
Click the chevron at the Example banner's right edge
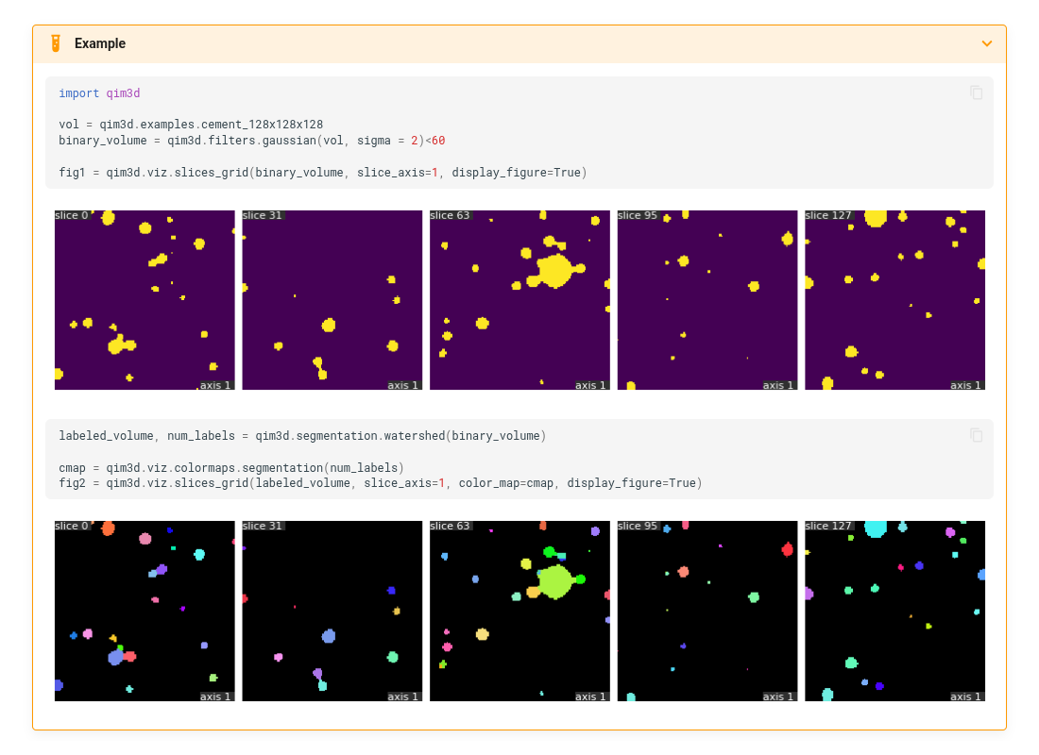[987, 43]
